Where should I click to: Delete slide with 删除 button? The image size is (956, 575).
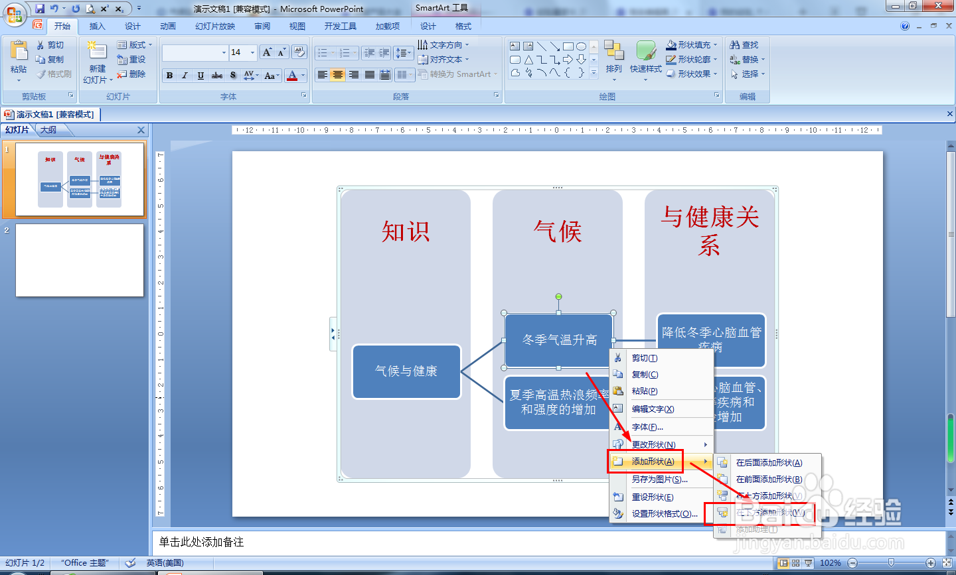131,74
